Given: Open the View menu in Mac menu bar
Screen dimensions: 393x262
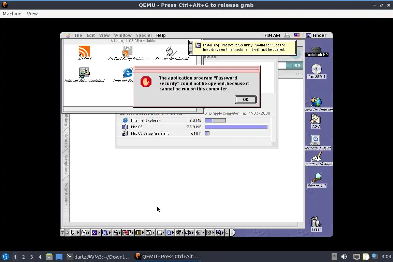Looking at the screenshot, I should 104,35.
